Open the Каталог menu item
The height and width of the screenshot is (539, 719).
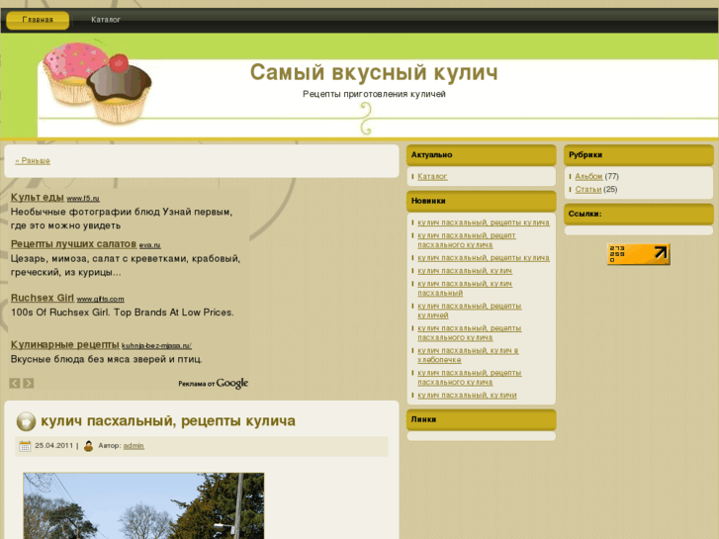106,20
